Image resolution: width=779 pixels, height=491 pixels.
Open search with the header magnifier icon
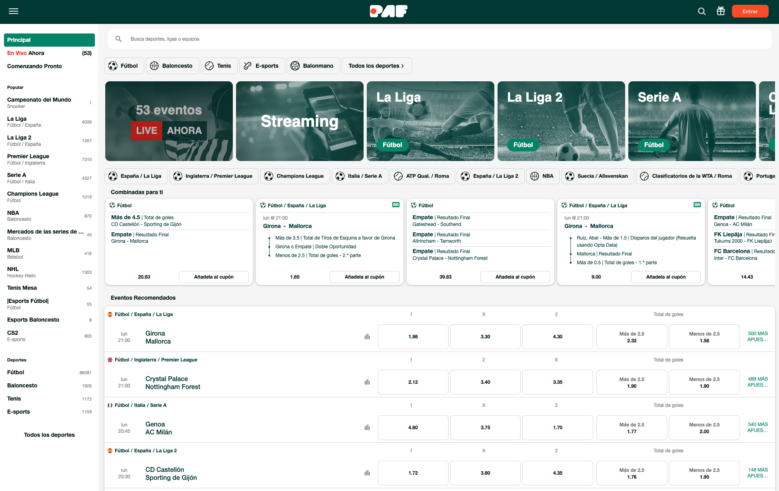(702, 11)
